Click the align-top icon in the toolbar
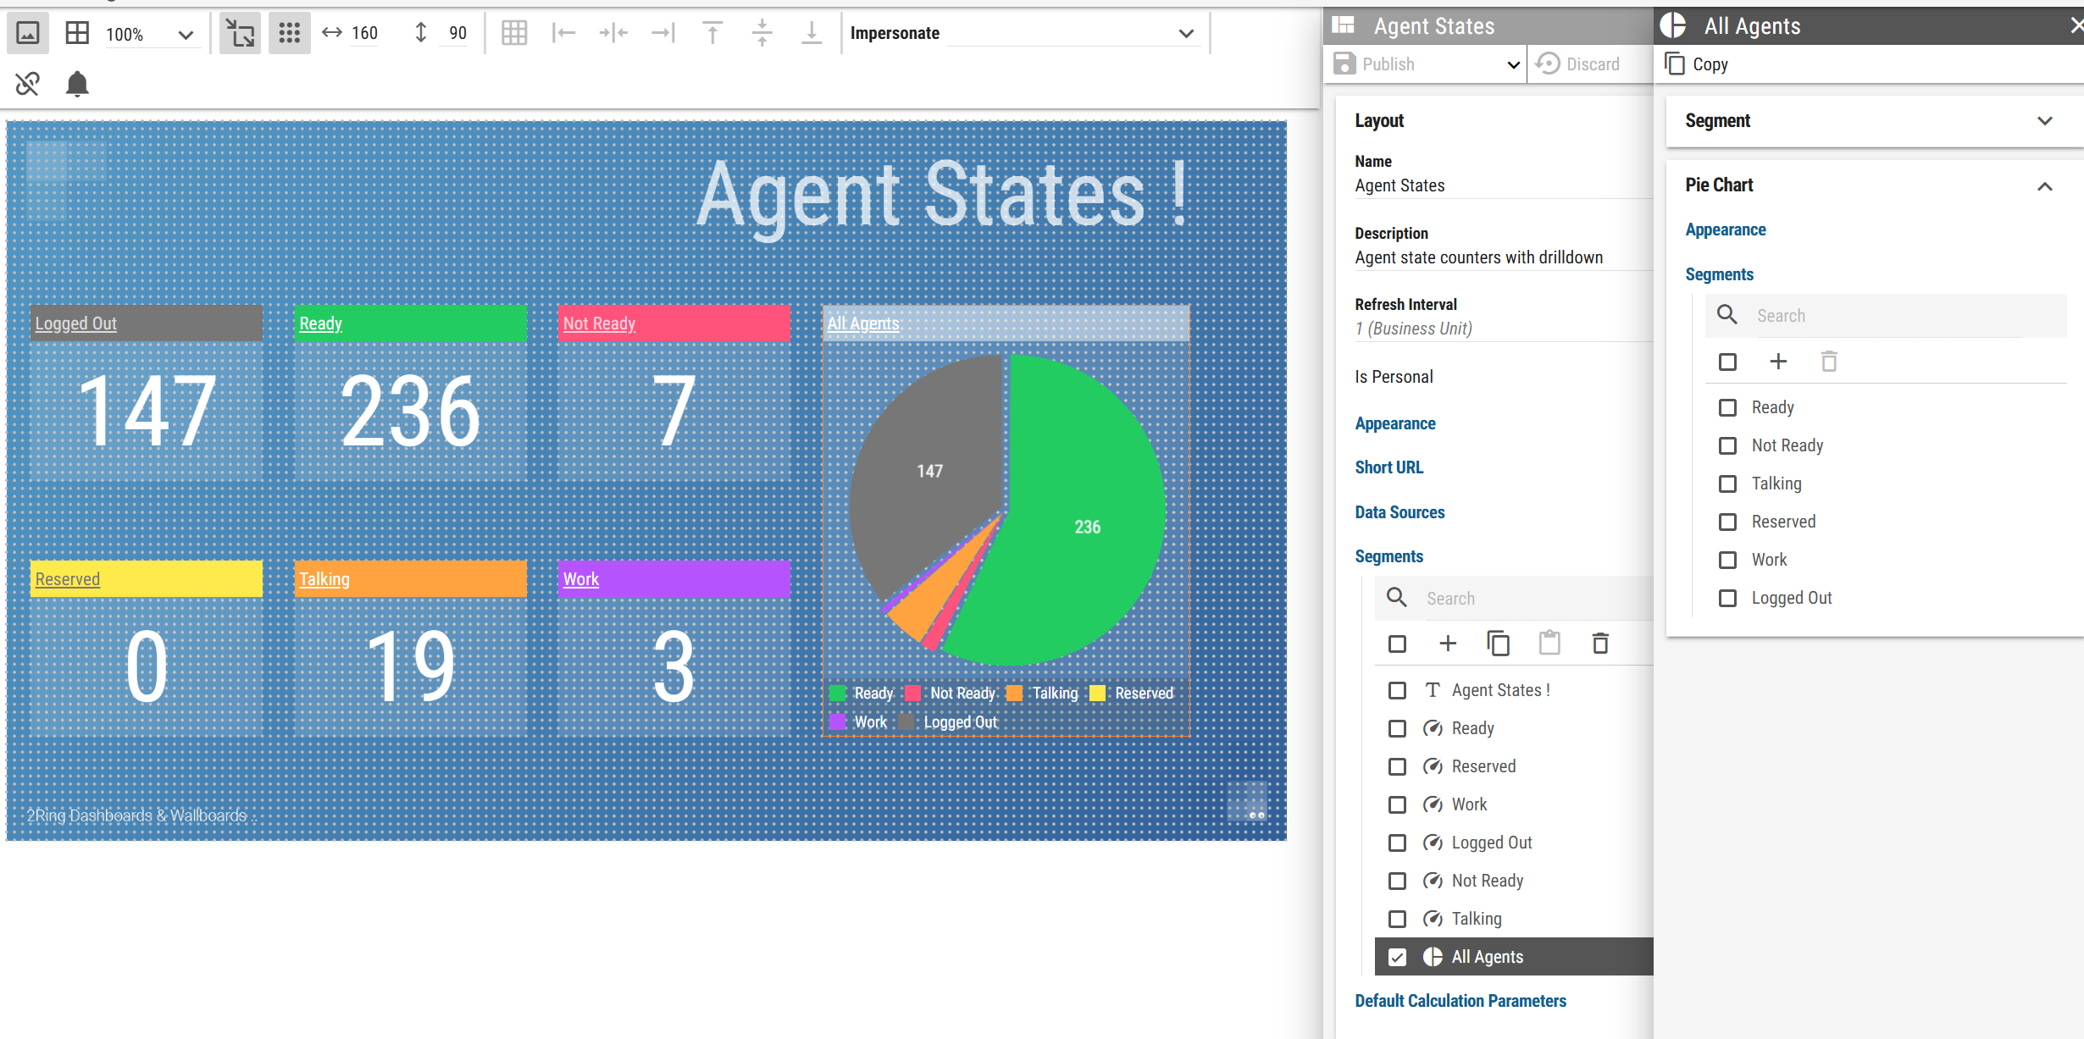Screen dimensions: 2084x1039 (712, 33)
